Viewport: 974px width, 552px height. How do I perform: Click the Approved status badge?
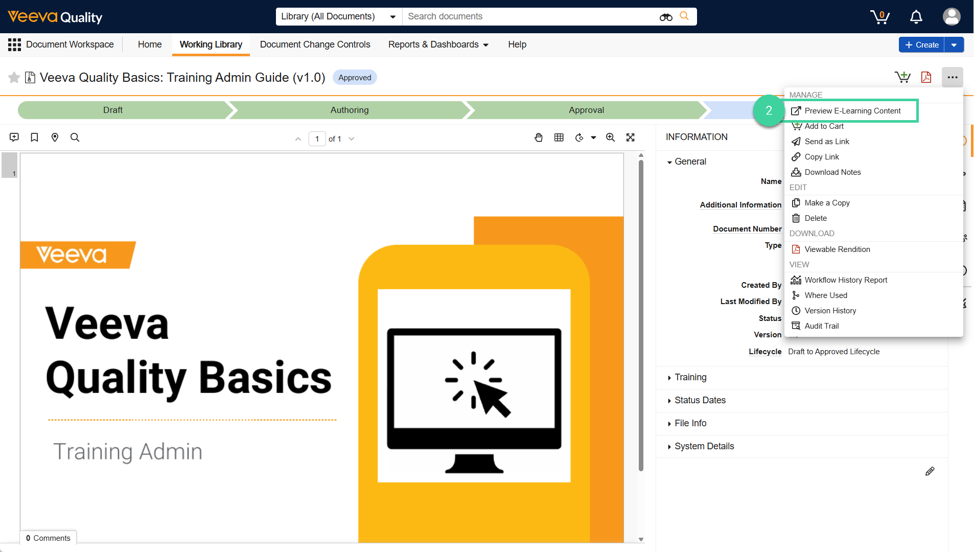click(x=355, y=78)
